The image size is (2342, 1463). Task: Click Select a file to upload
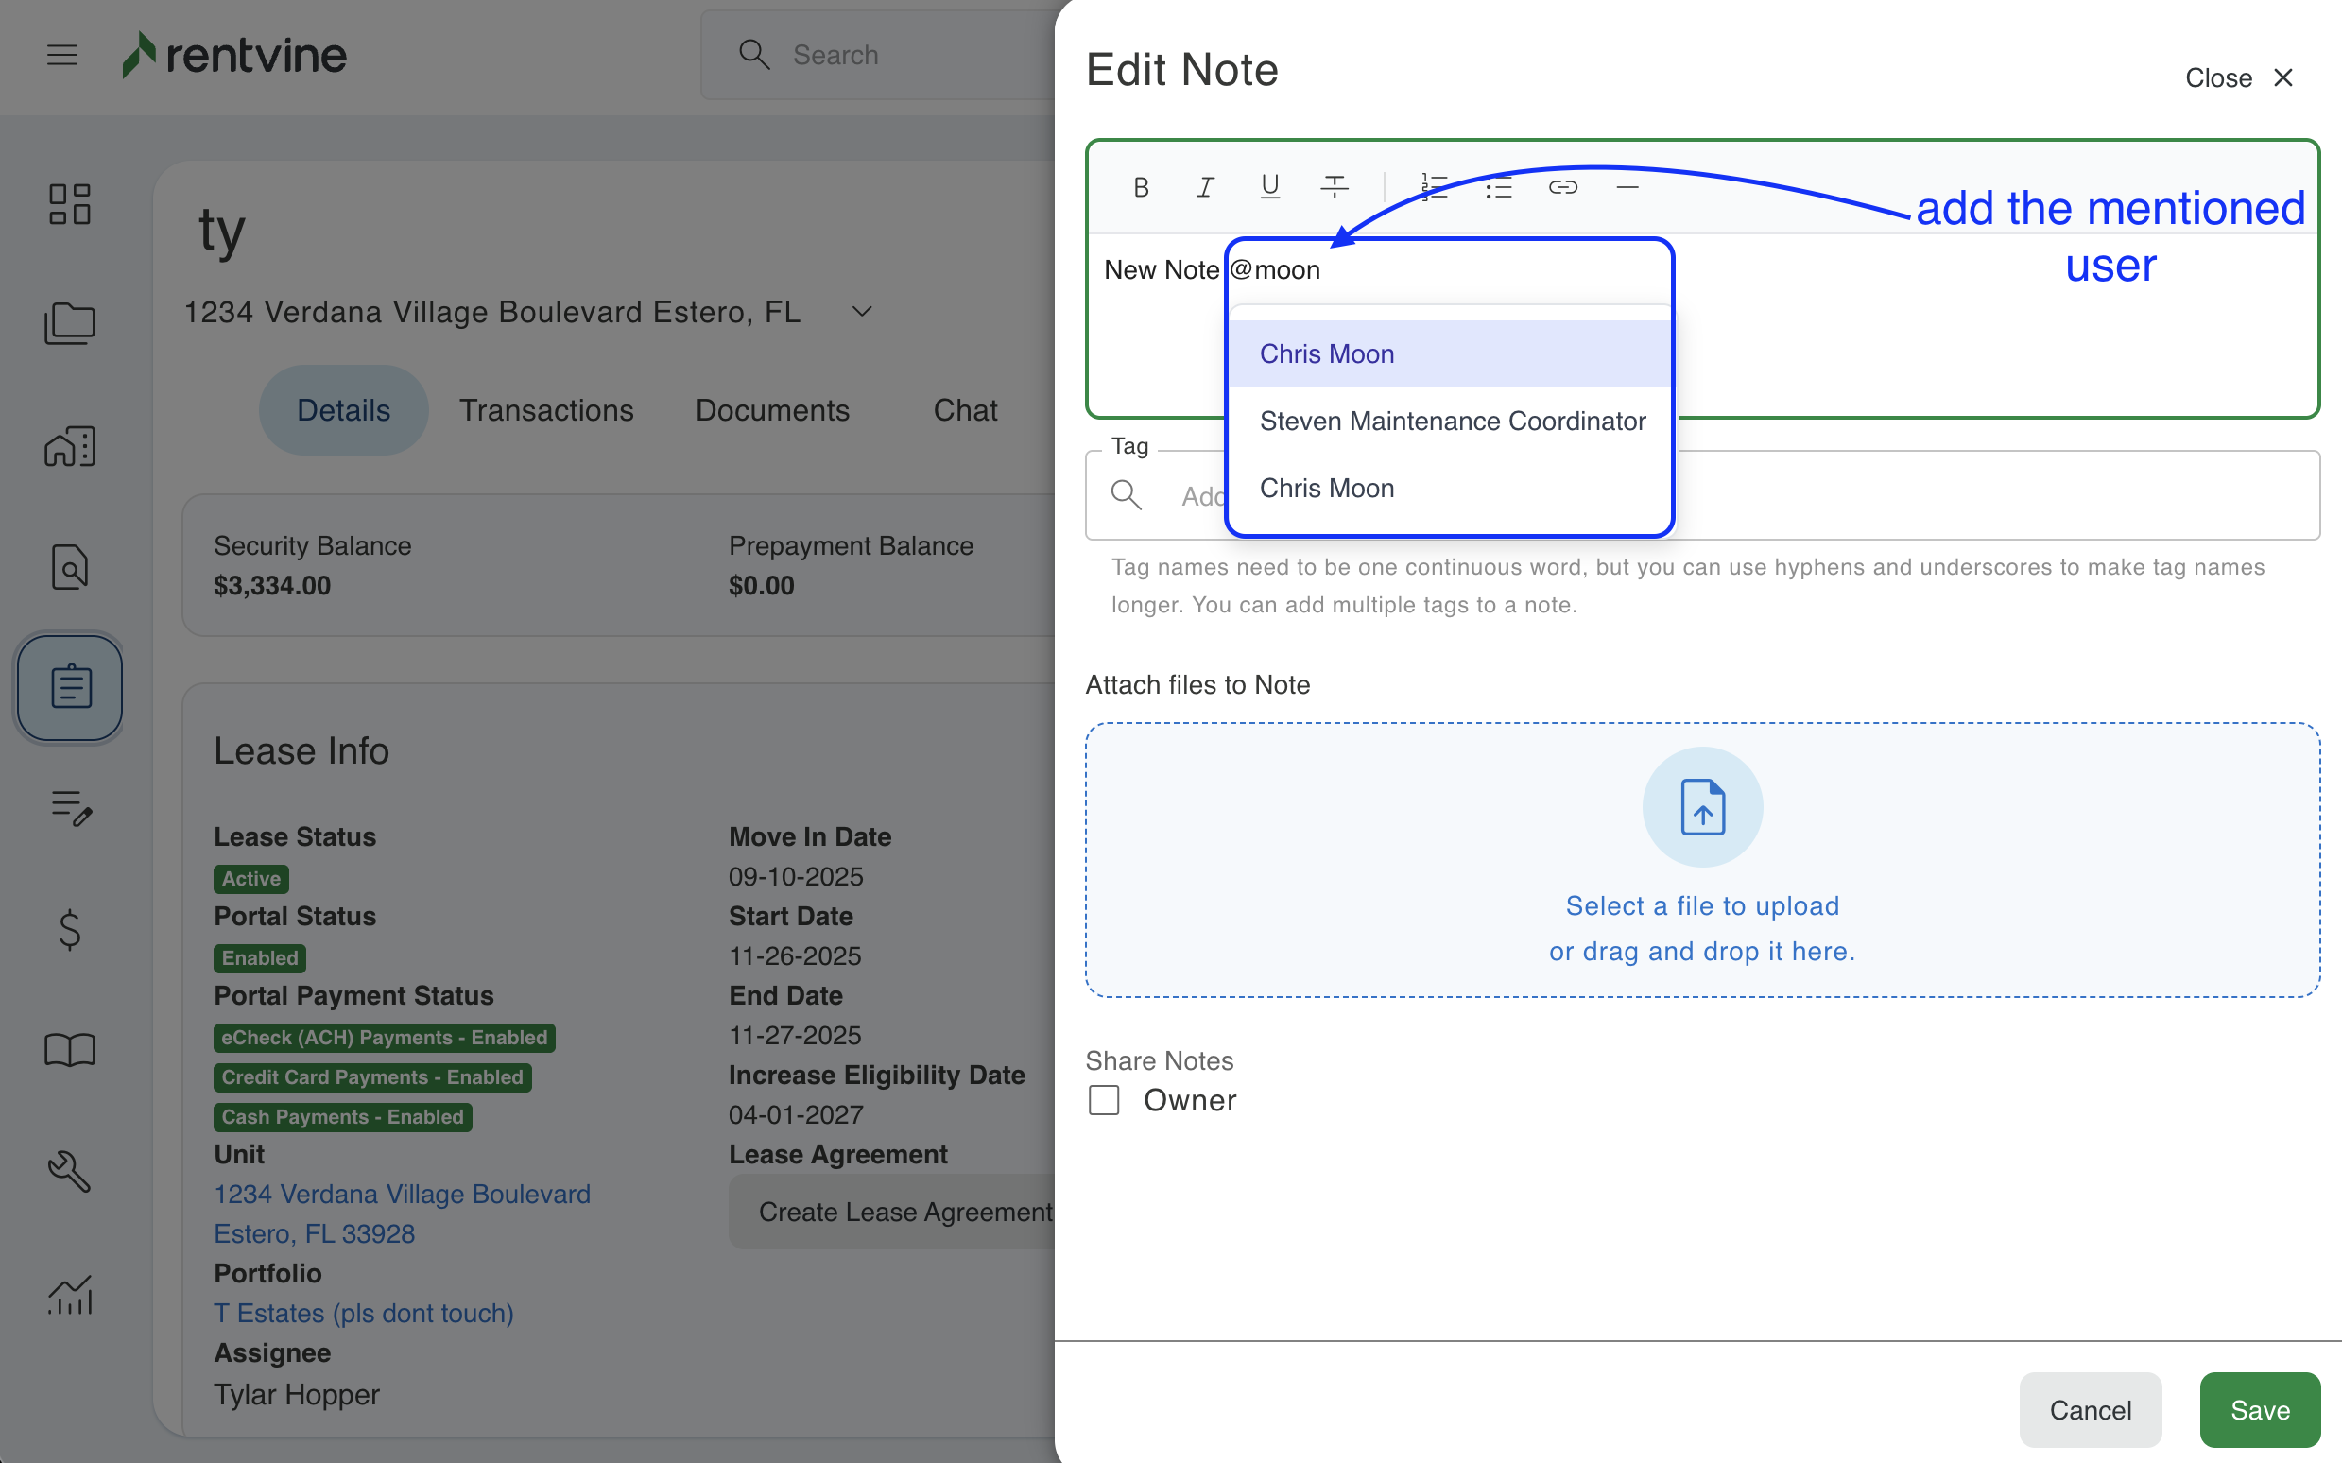1701,905
